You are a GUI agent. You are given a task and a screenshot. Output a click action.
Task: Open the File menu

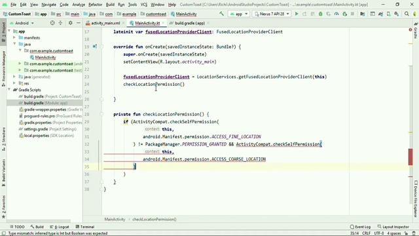coord(13,5)
